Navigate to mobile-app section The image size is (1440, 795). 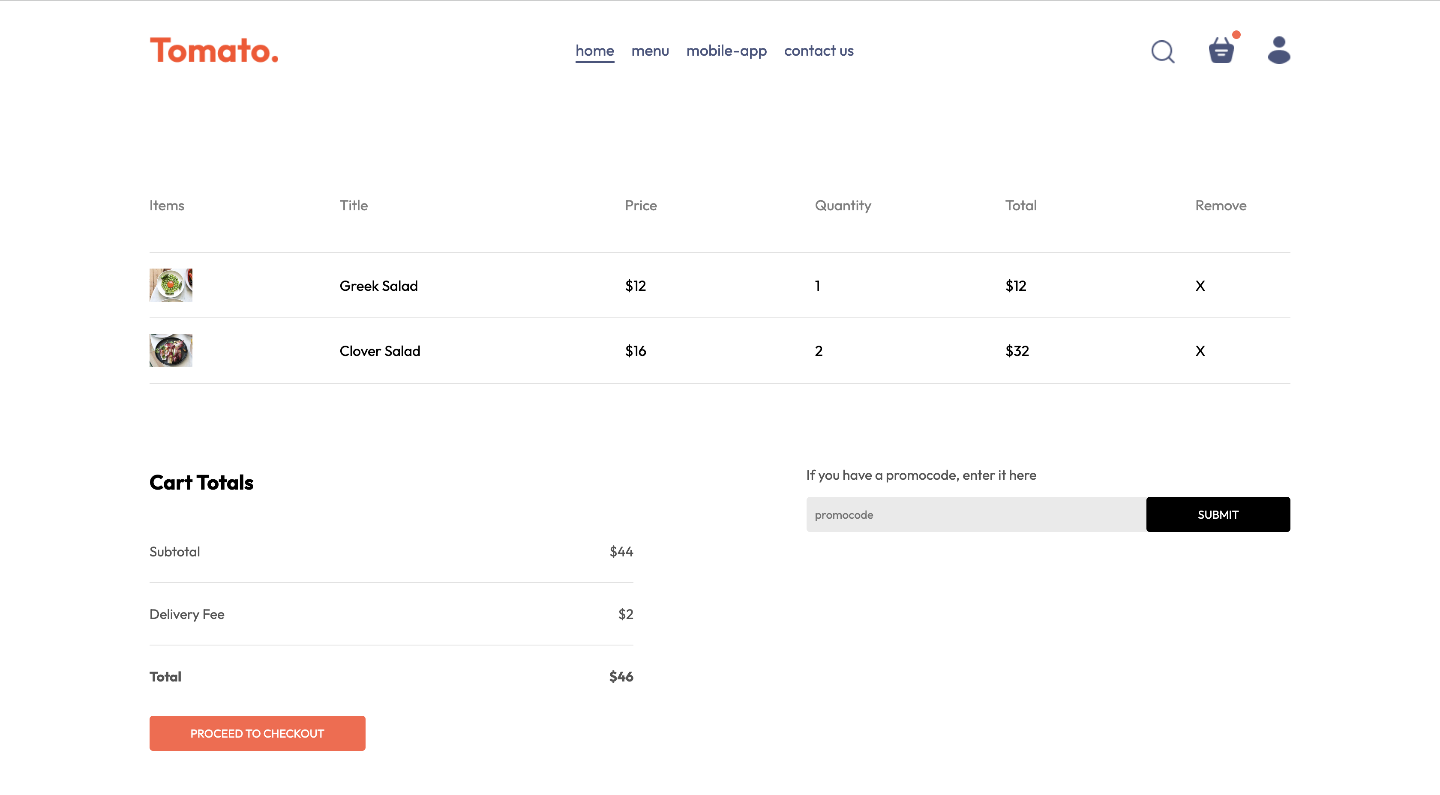[x=726, y=51]
